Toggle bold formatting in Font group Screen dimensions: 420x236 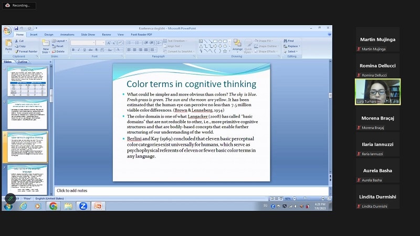pyautogui.click(x=73, y=50)
